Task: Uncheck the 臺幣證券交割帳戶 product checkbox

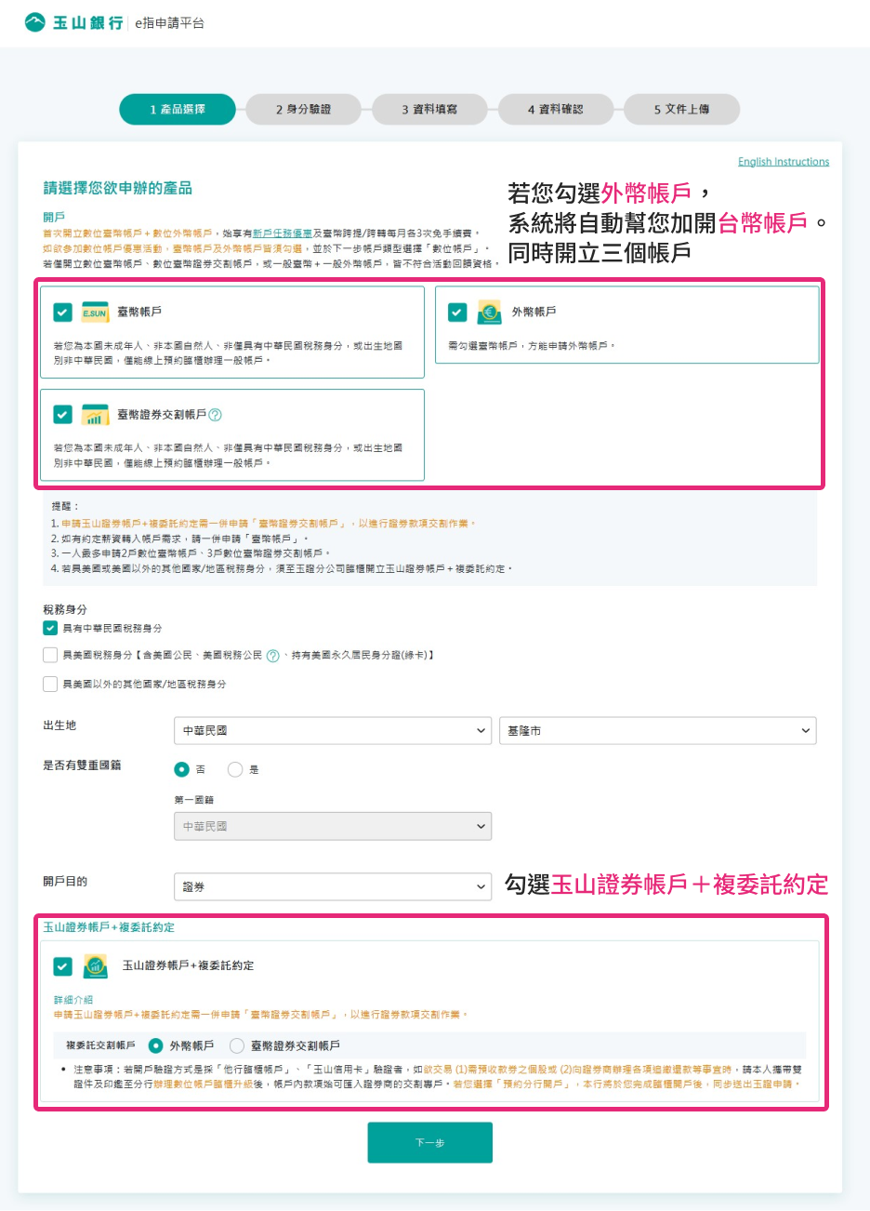Action: click(62, 415)
